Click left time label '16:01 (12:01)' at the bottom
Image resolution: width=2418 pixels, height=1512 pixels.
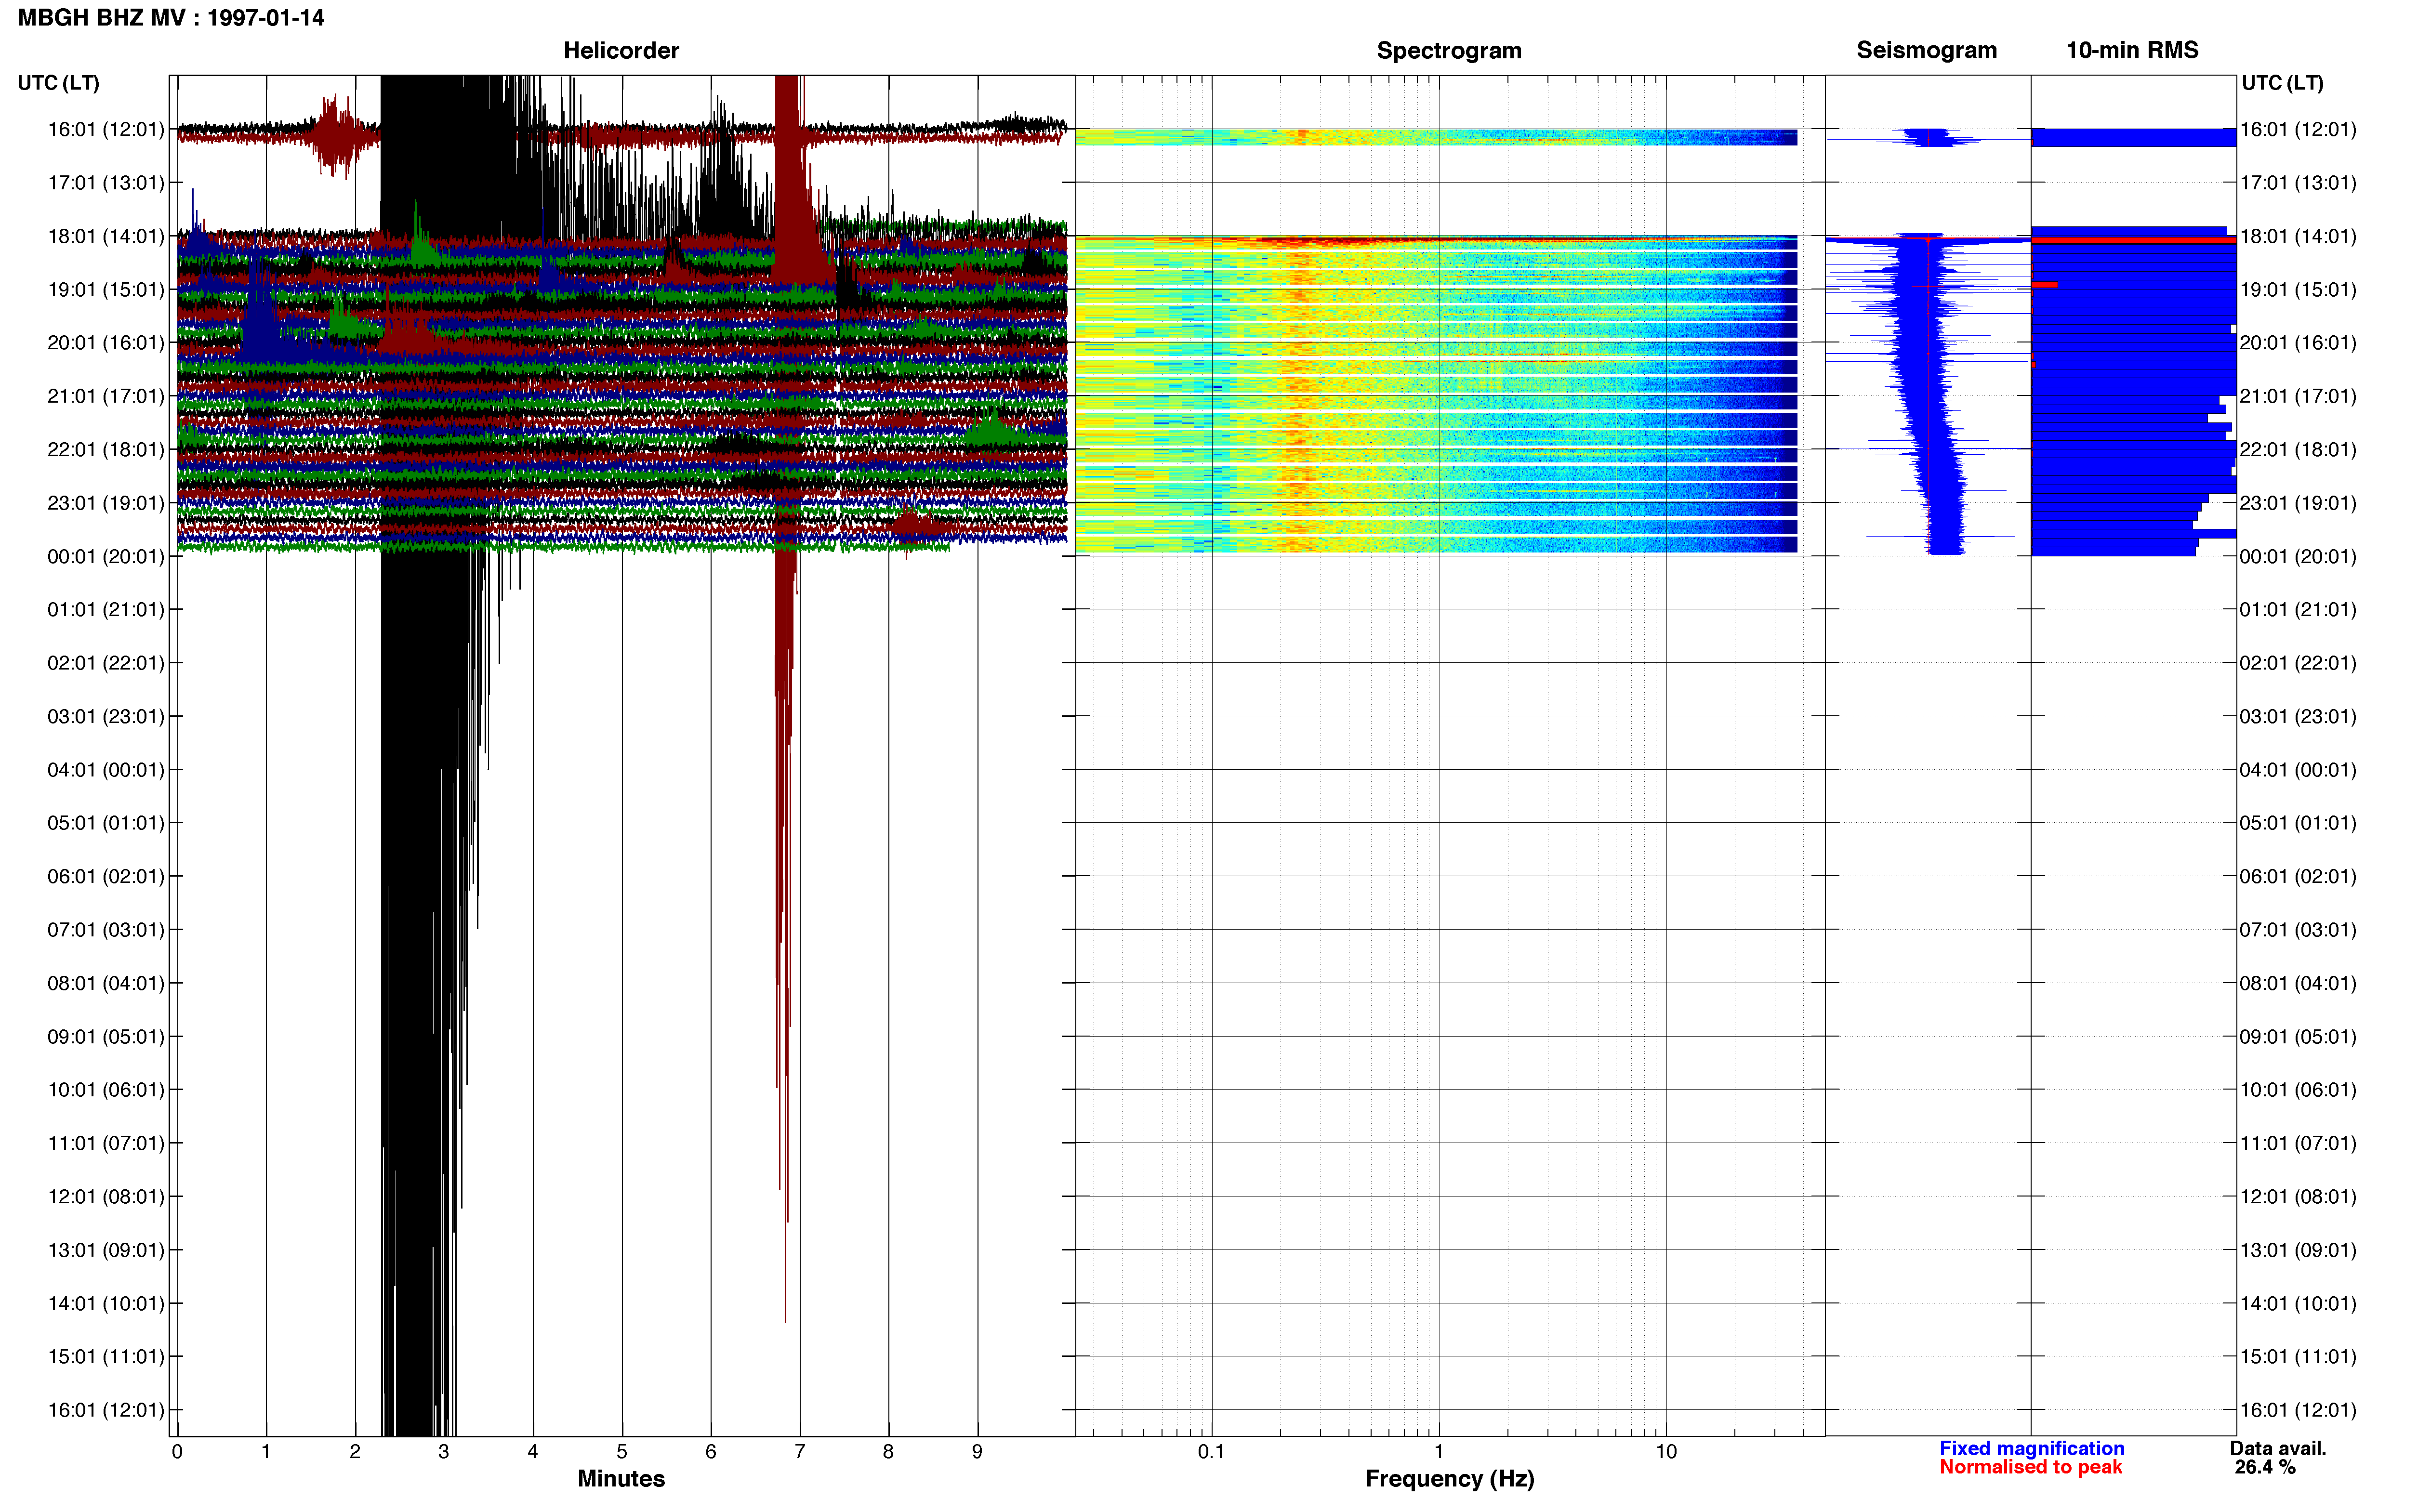pyautogui.click(x=106, y=1410)
